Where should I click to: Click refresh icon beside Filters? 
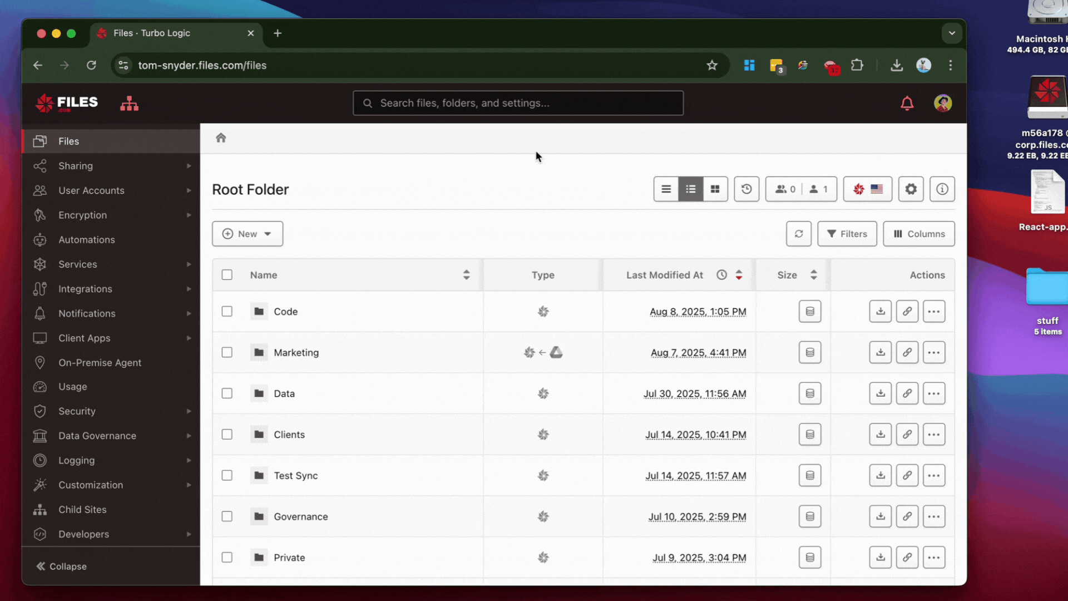click(x=798, y=234)
